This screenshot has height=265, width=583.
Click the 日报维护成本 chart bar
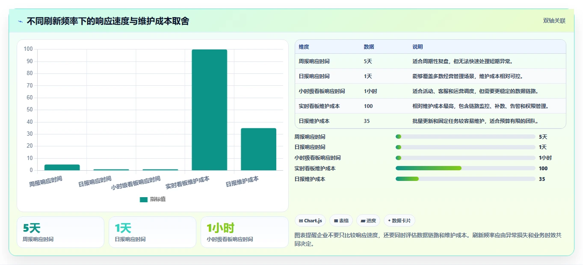258,149
